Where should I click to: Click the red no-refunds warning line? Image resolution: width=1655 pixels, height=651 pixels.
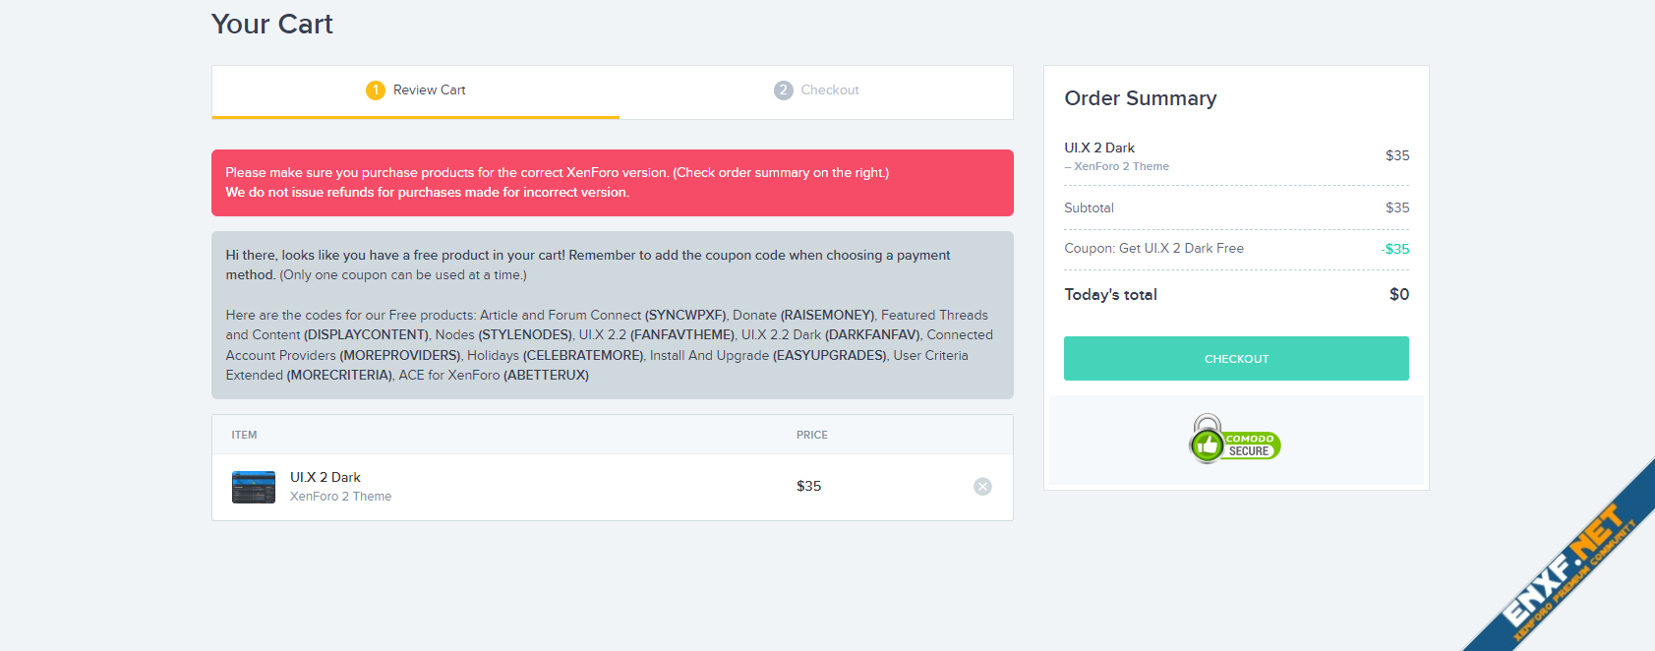[427, 192]
